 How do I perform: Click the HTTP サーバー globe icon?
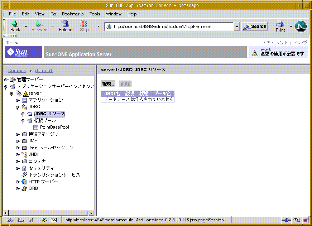point(24,182)
